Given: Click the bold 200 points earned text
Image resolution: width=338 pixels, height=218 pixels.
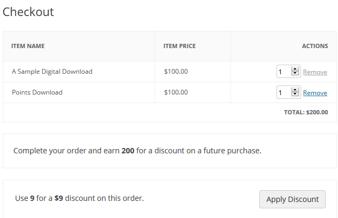Looking at the screenshot, I should click(x=128, y=151).
